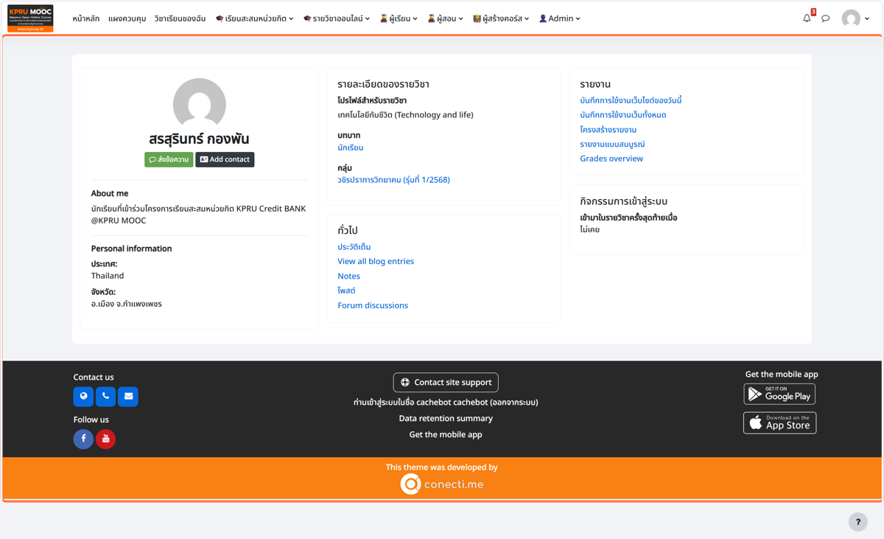This screenshot has width=884, height=539.
Task: Expand the ผู้สร้างคอร์ส dropdown menu
Action: click(501, 18)
